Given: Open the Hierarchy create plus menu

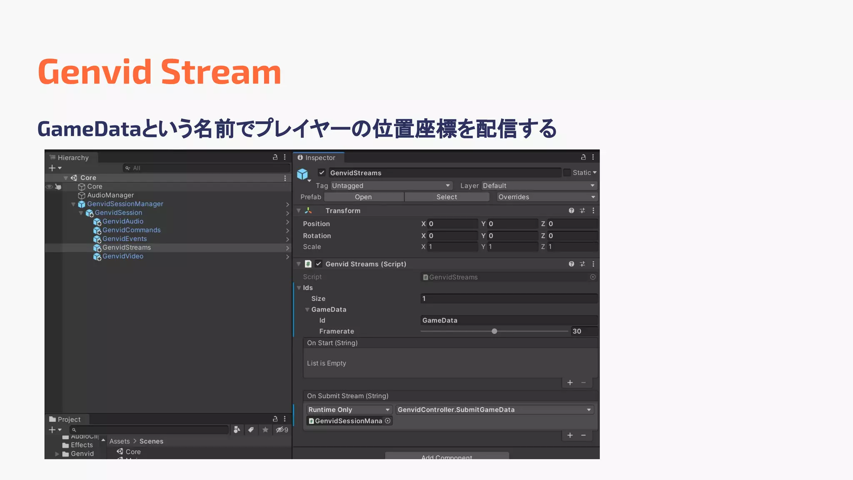Looking at the screenshot, I should [55, 168].
